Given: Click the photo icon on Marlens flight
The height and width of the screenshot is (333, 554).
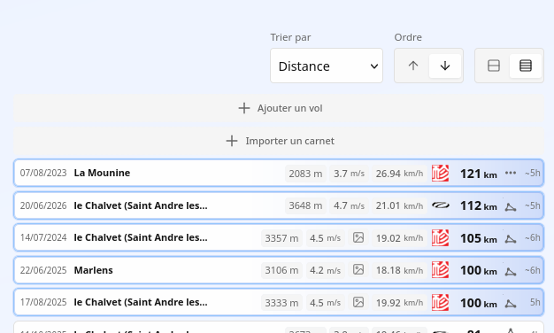Looking at the screenshot, I should point(358,270).
